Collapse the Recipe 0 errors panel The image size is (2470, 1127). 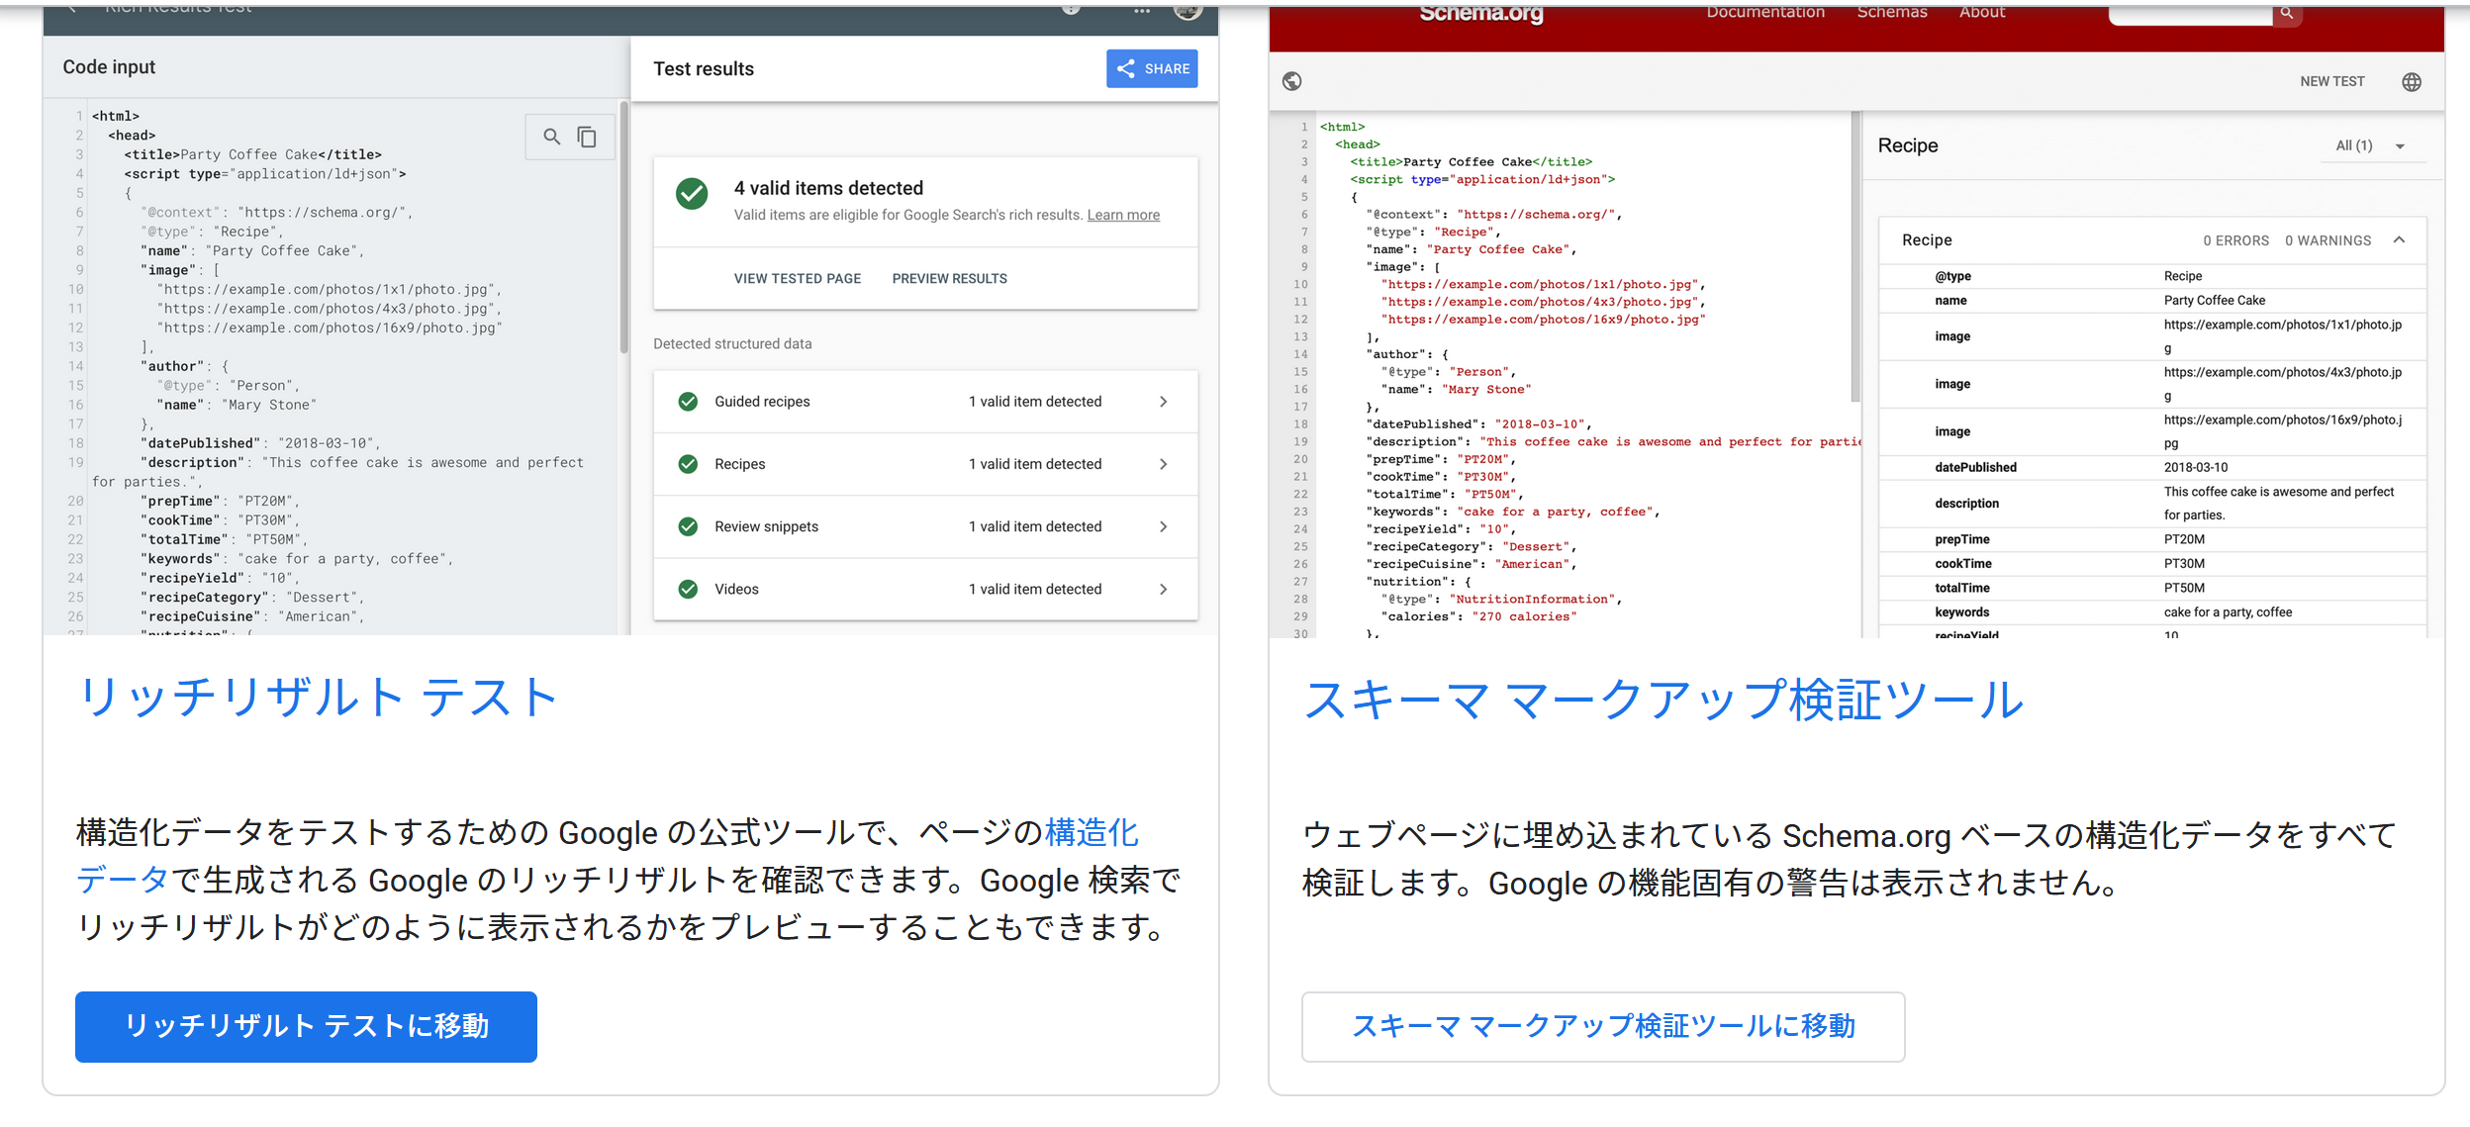pyautogui.click(x=2399, y=240)
